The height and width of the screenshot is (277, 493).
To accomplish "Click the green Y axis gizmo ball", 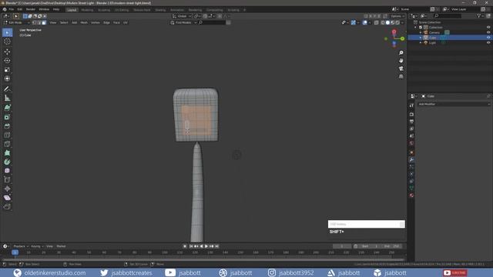I will [x=402, y=38].
